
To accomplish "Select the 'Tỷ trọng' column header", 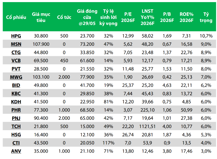I will 206,17.
